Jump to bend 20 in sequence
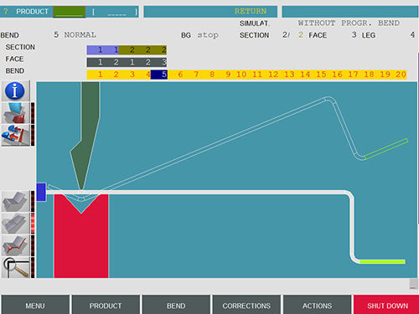 (401, 75)
